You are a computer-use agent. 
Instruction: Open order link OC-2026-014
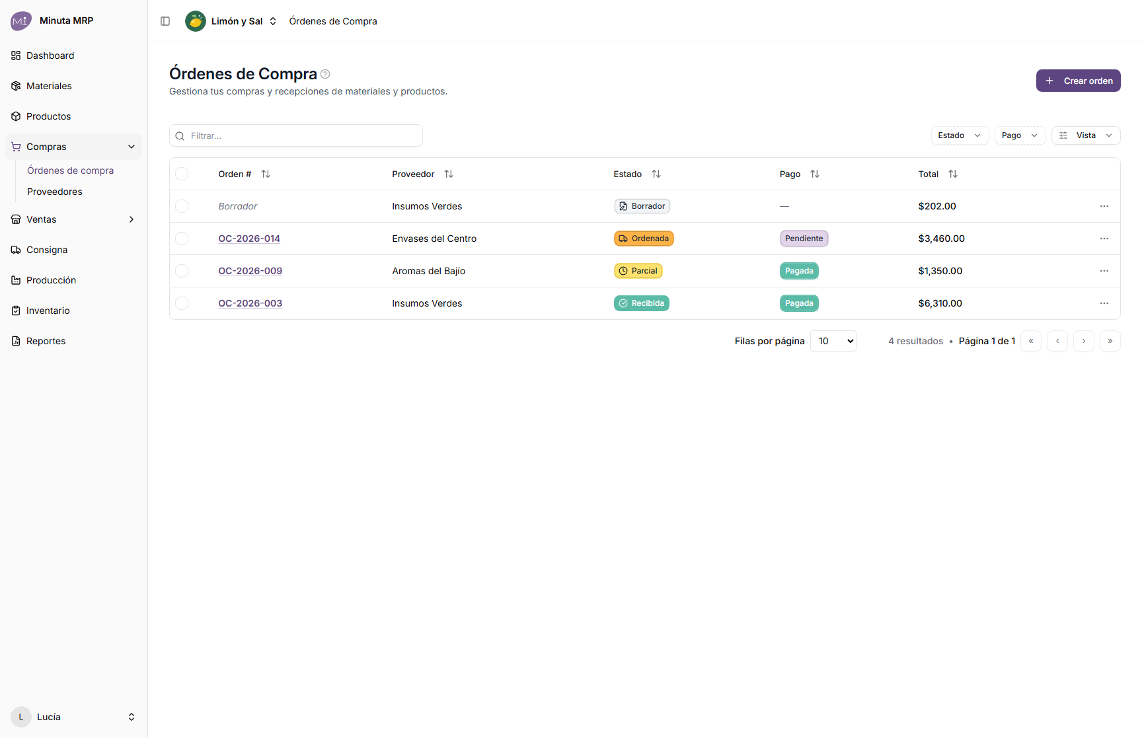tap(249, 239)
